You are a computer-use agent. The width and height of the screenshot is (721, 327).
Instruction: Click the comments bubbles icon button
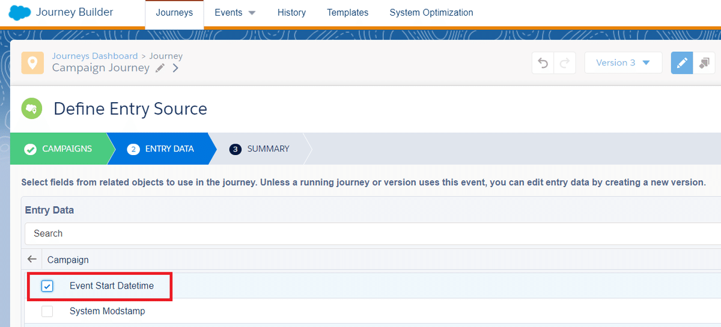[x=704, y=63]
